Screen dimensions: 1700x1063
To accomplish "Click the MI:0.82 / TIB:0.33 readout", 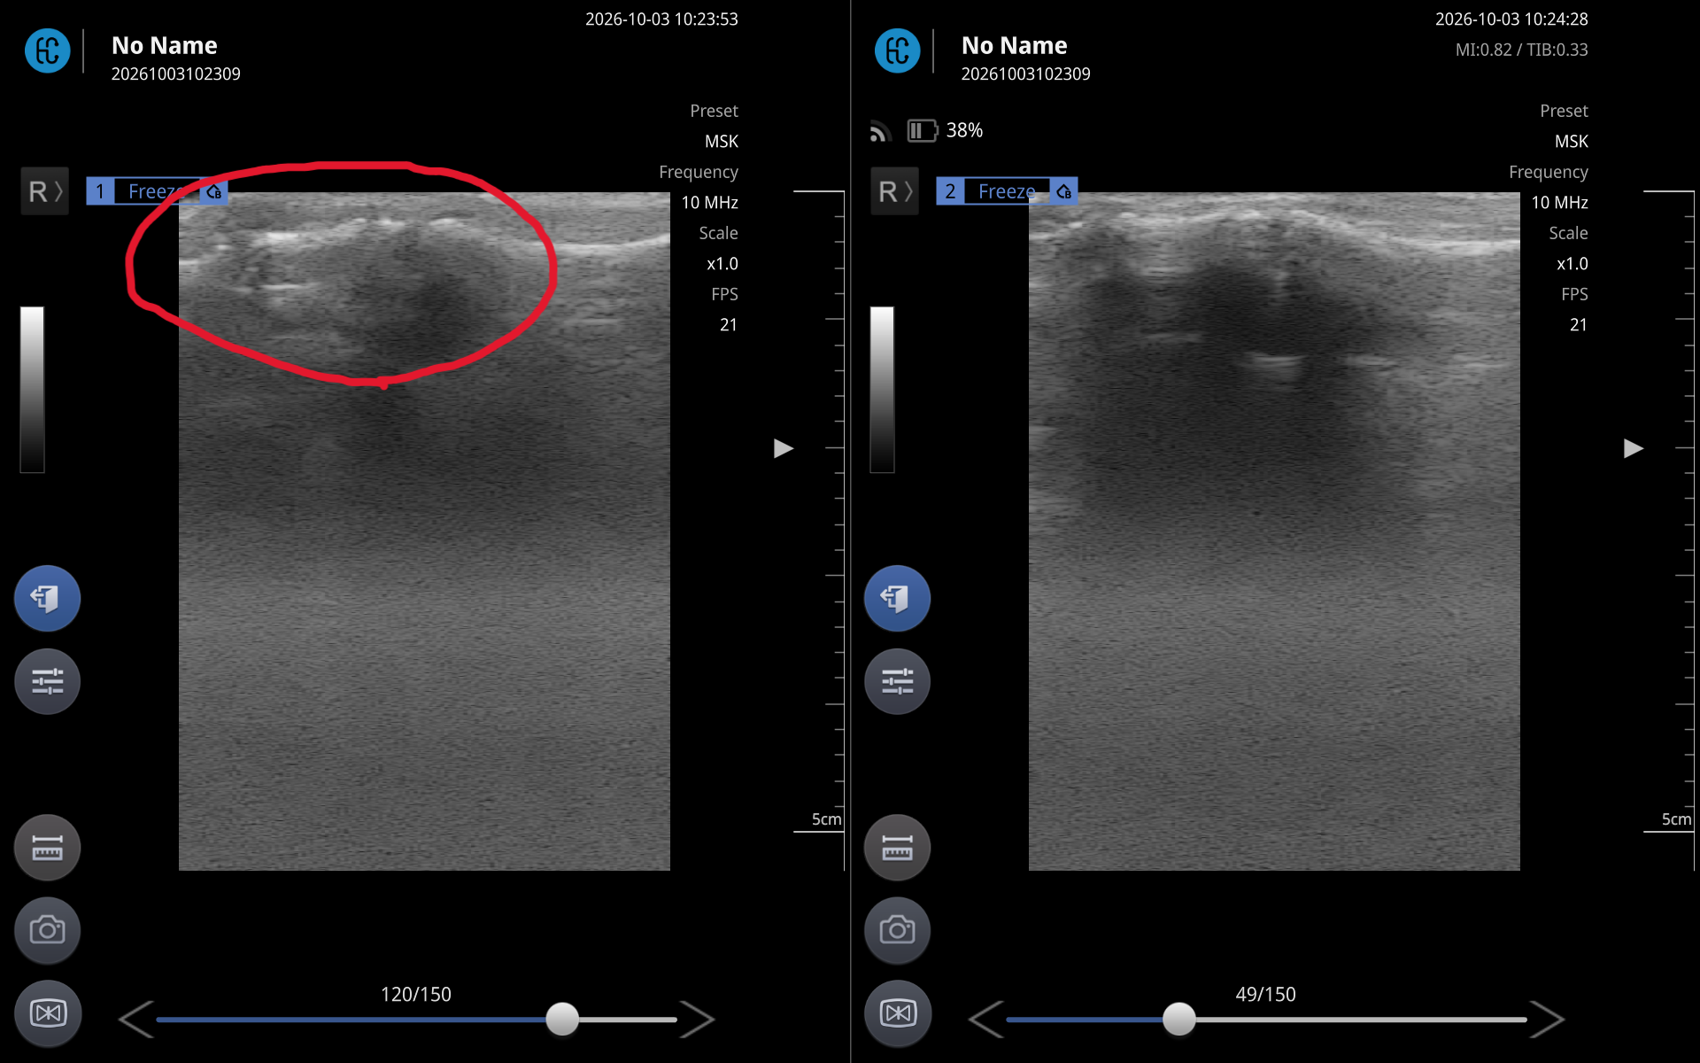I will point(1521,50).
